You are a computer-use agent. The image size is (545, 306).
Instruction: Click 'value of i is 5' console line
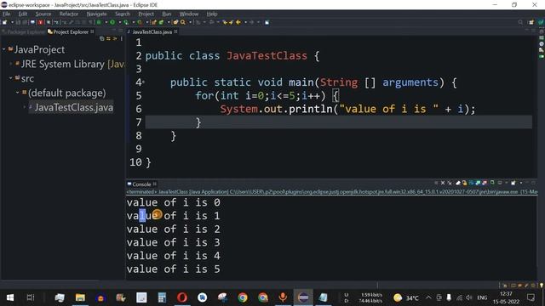point(174,269)
